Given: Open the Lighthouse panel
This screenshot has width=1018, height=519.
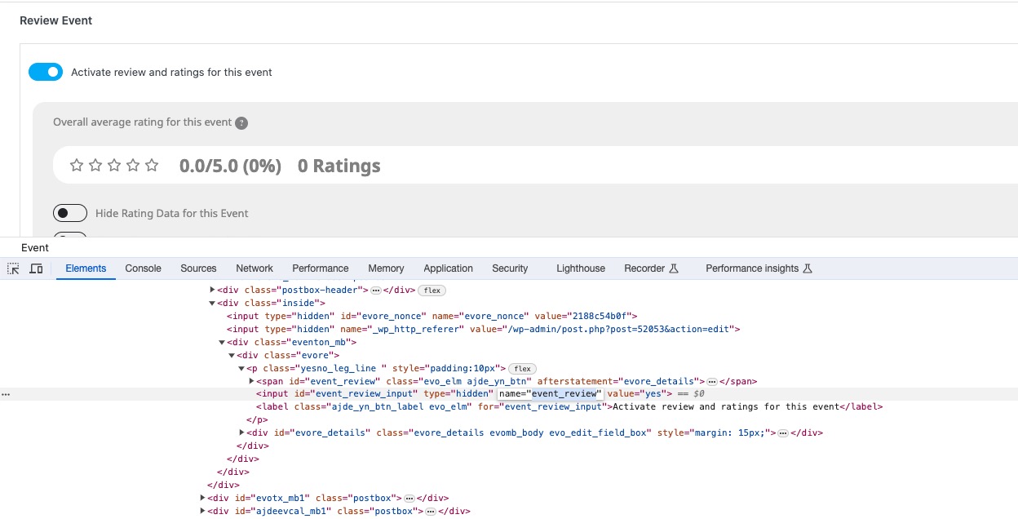Looking at the screenshot, I should point(581,268).
